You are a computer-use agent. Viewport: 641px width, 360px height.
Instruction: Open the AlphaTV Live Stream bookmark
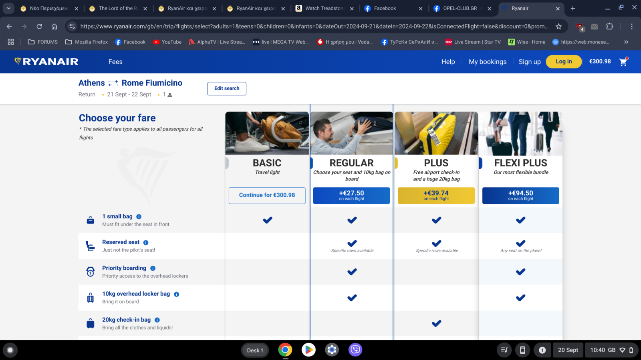coord(217,42)
